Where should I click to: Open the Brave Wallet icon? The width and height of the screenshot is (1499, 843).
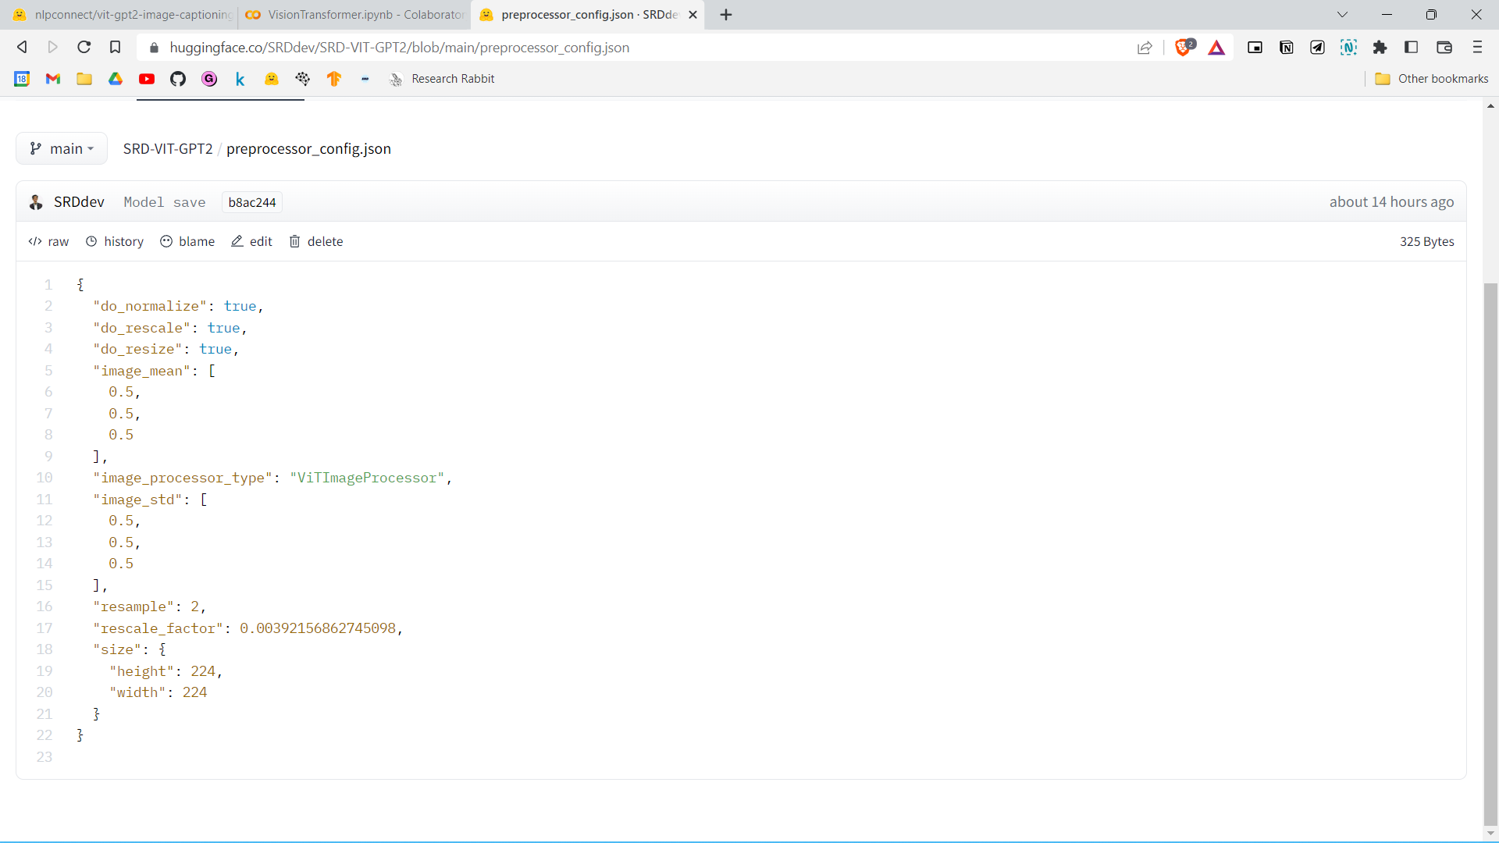[x=1444, y=48]
